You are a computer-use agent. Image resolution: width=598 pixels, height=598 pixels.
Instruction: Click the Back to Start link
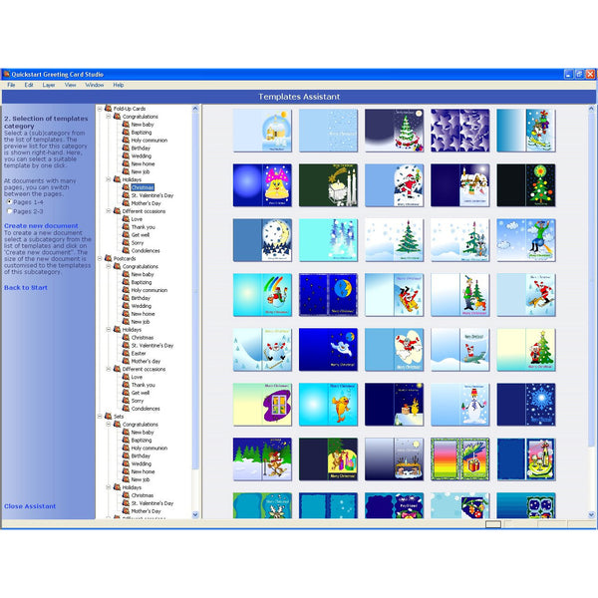click(x=25, y=287)
